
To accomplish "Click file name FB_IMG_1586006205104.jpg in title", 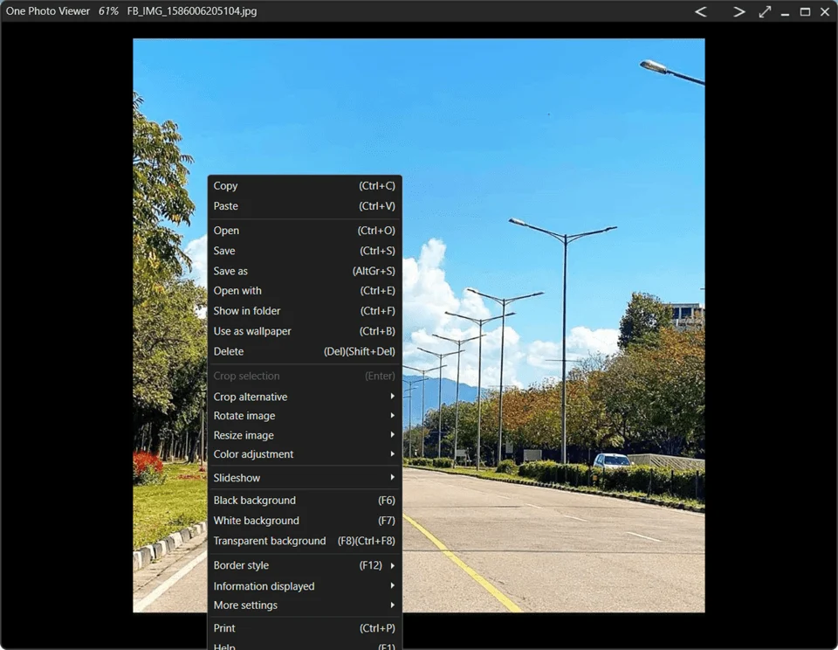I will tap(192, 11).
